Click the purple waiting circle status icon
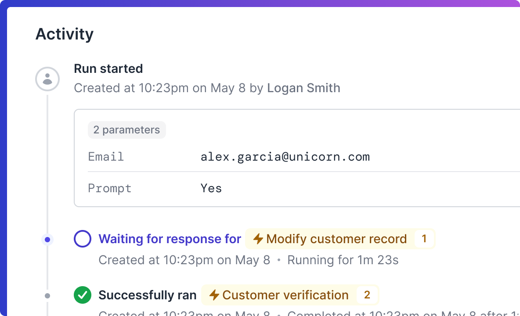Image resolution: width=520 pixels, height=316 pixels. click(83, 239)
